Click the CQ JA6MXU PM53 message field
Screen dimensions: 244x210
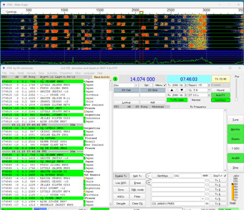tap(178, 204)
